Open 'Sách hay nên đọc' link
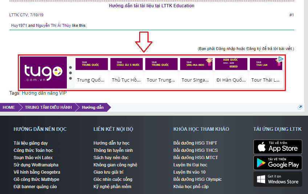 click(111, 158)
